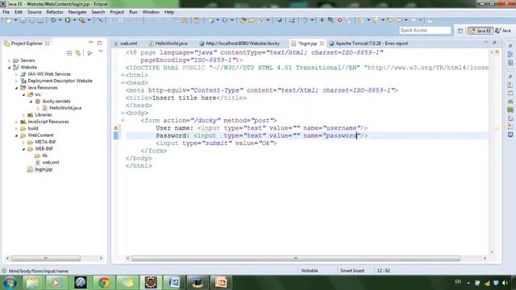Expand the Servers tree node
Screen dimensions: 516x290
coord(9,60)
